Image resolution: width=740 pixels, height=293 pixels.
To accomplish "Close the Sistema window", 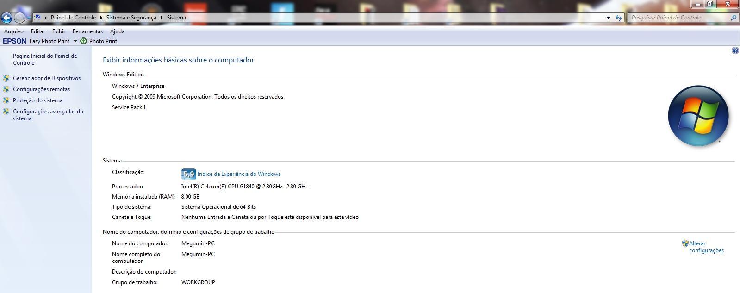I will (x=728, y=4).
